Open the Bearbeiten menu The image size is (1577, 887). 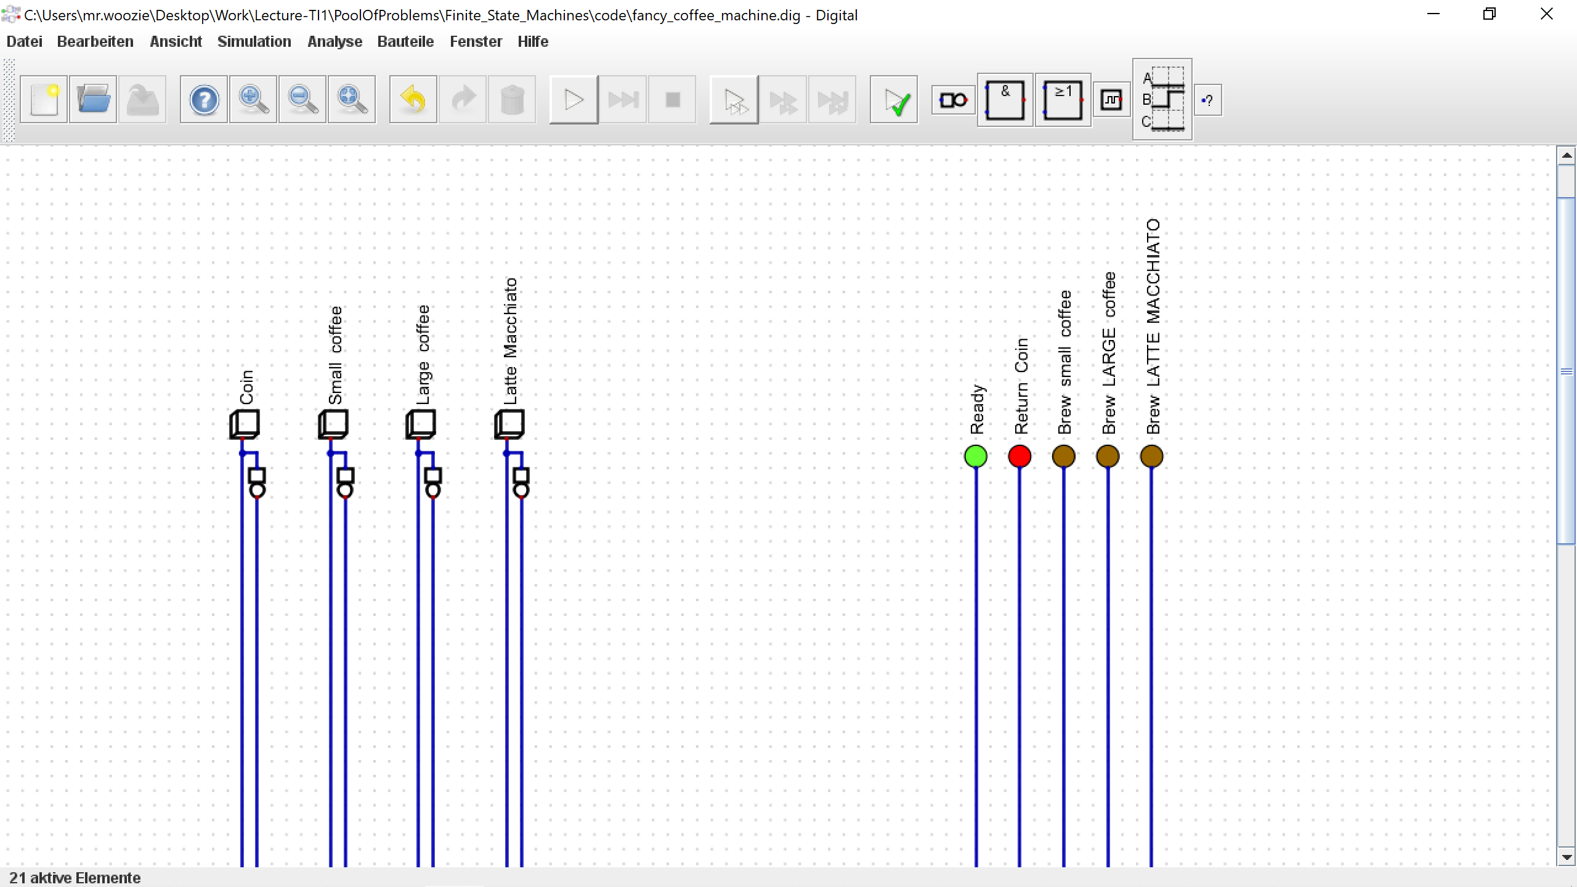click(95, 41)
